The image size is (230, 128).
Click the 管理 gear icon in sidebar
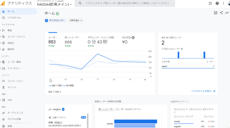point(3,126)
